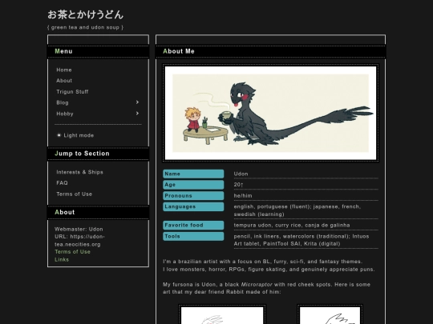Open the left fursona sketch thumbnail
This screenshot has height=324, width=433.
222,315
